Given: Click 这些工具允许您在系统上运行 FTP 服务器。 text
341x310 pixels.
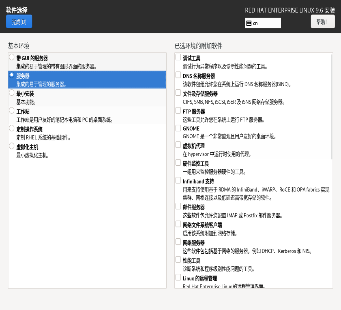Looking at the screenshot, I should click(224, 120).
